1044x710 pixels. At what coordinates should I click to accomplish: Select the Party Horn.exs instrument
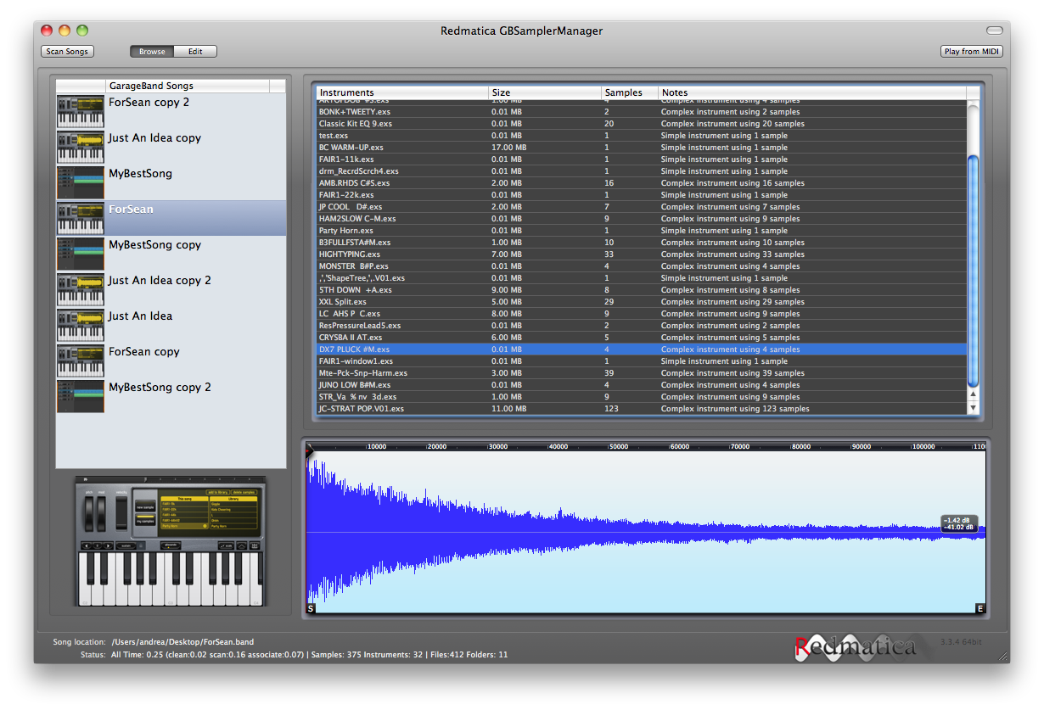[642, 231]
